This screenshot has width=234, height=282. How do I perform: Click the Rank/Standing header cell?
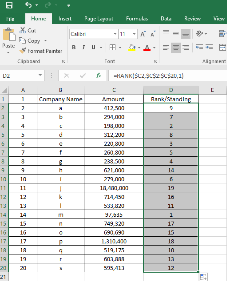[x=171, y=99]
